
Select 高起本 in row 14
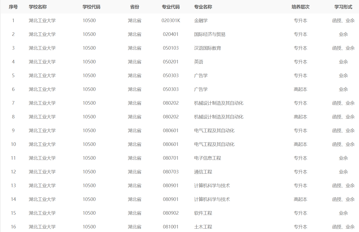[x=300, y=199]
